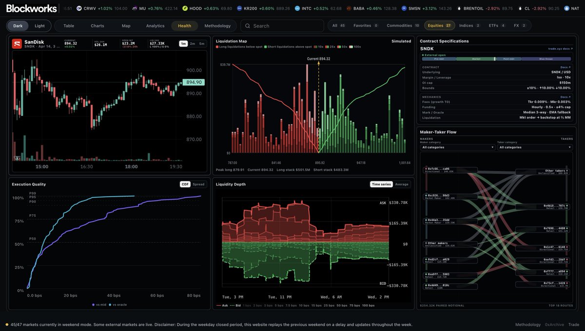
Task: Click the Market session segment bar
Action: coord(475,59)
